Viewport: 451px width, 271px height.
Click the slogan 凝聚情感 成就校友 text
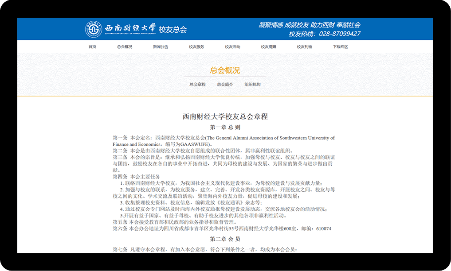(x=284, y=25)
